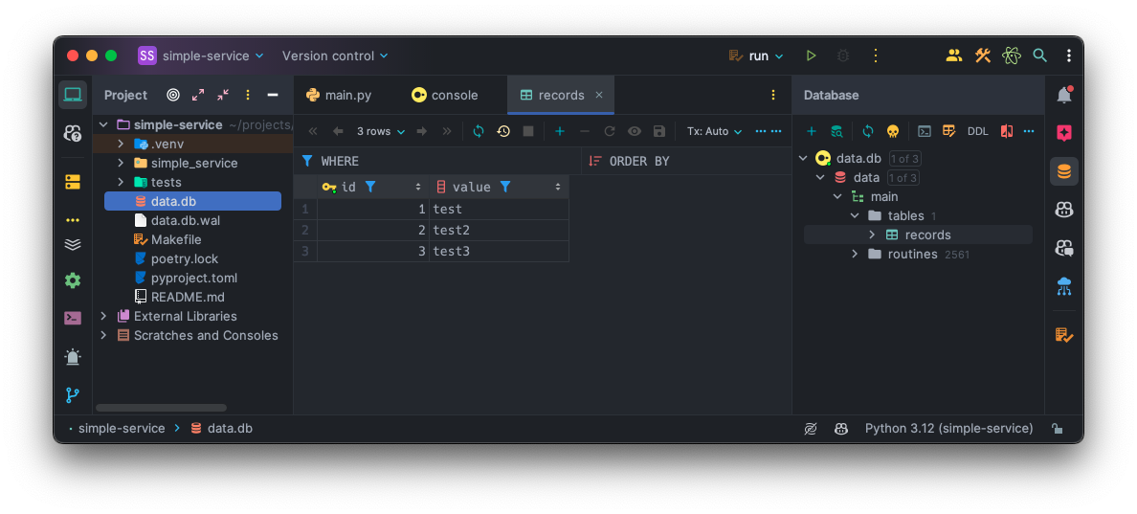This screenshot has height=514, width=1137.
Task: Switch to the console tab
Action: click(445, 95)
